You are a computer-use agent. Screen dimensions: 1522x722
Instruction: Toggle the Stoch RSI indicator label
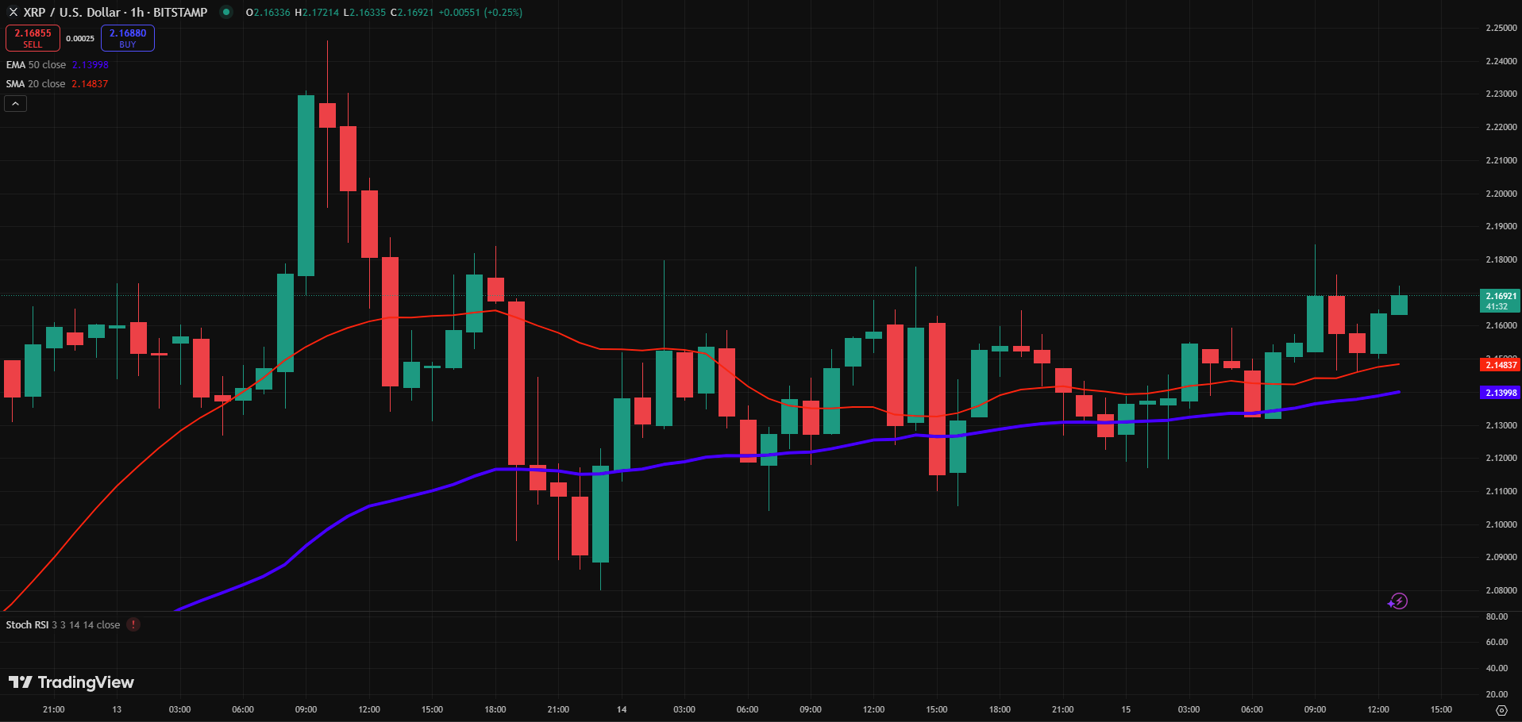[27, 624]
